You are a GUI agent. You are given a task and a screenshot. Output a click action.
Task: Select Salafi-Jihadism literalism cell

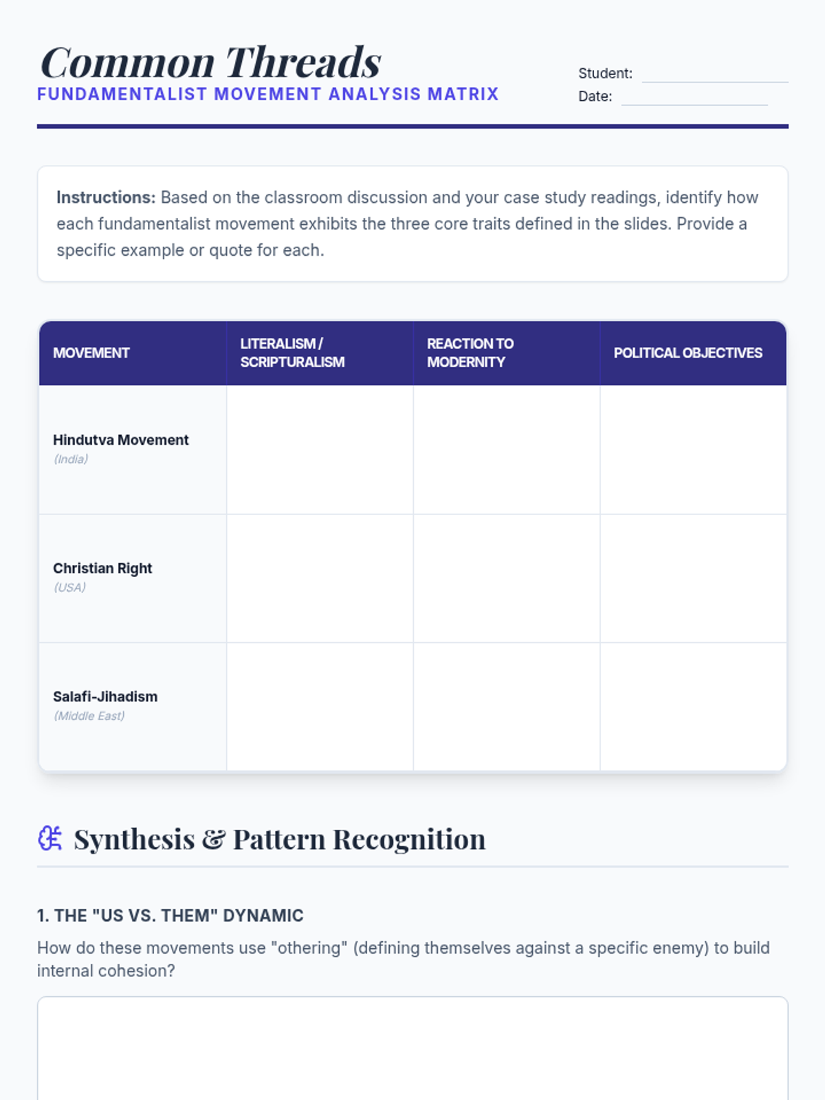tap(320, 707)
